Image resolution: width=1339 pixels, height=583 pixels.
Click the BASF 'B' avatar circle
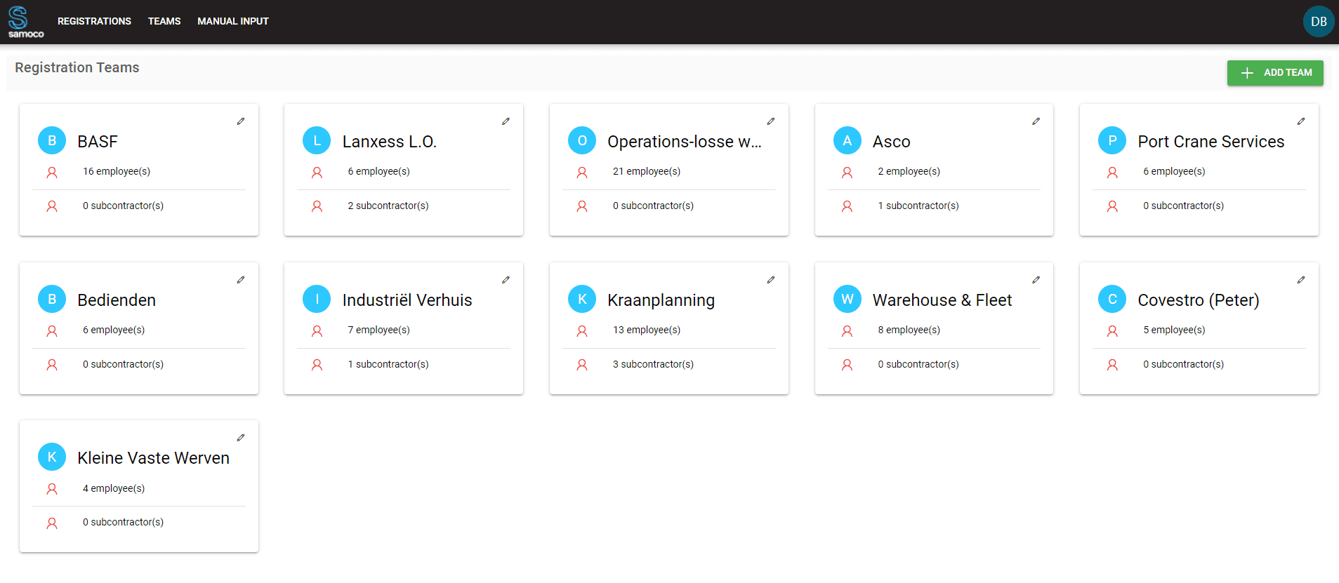click(x=52, y=141)
